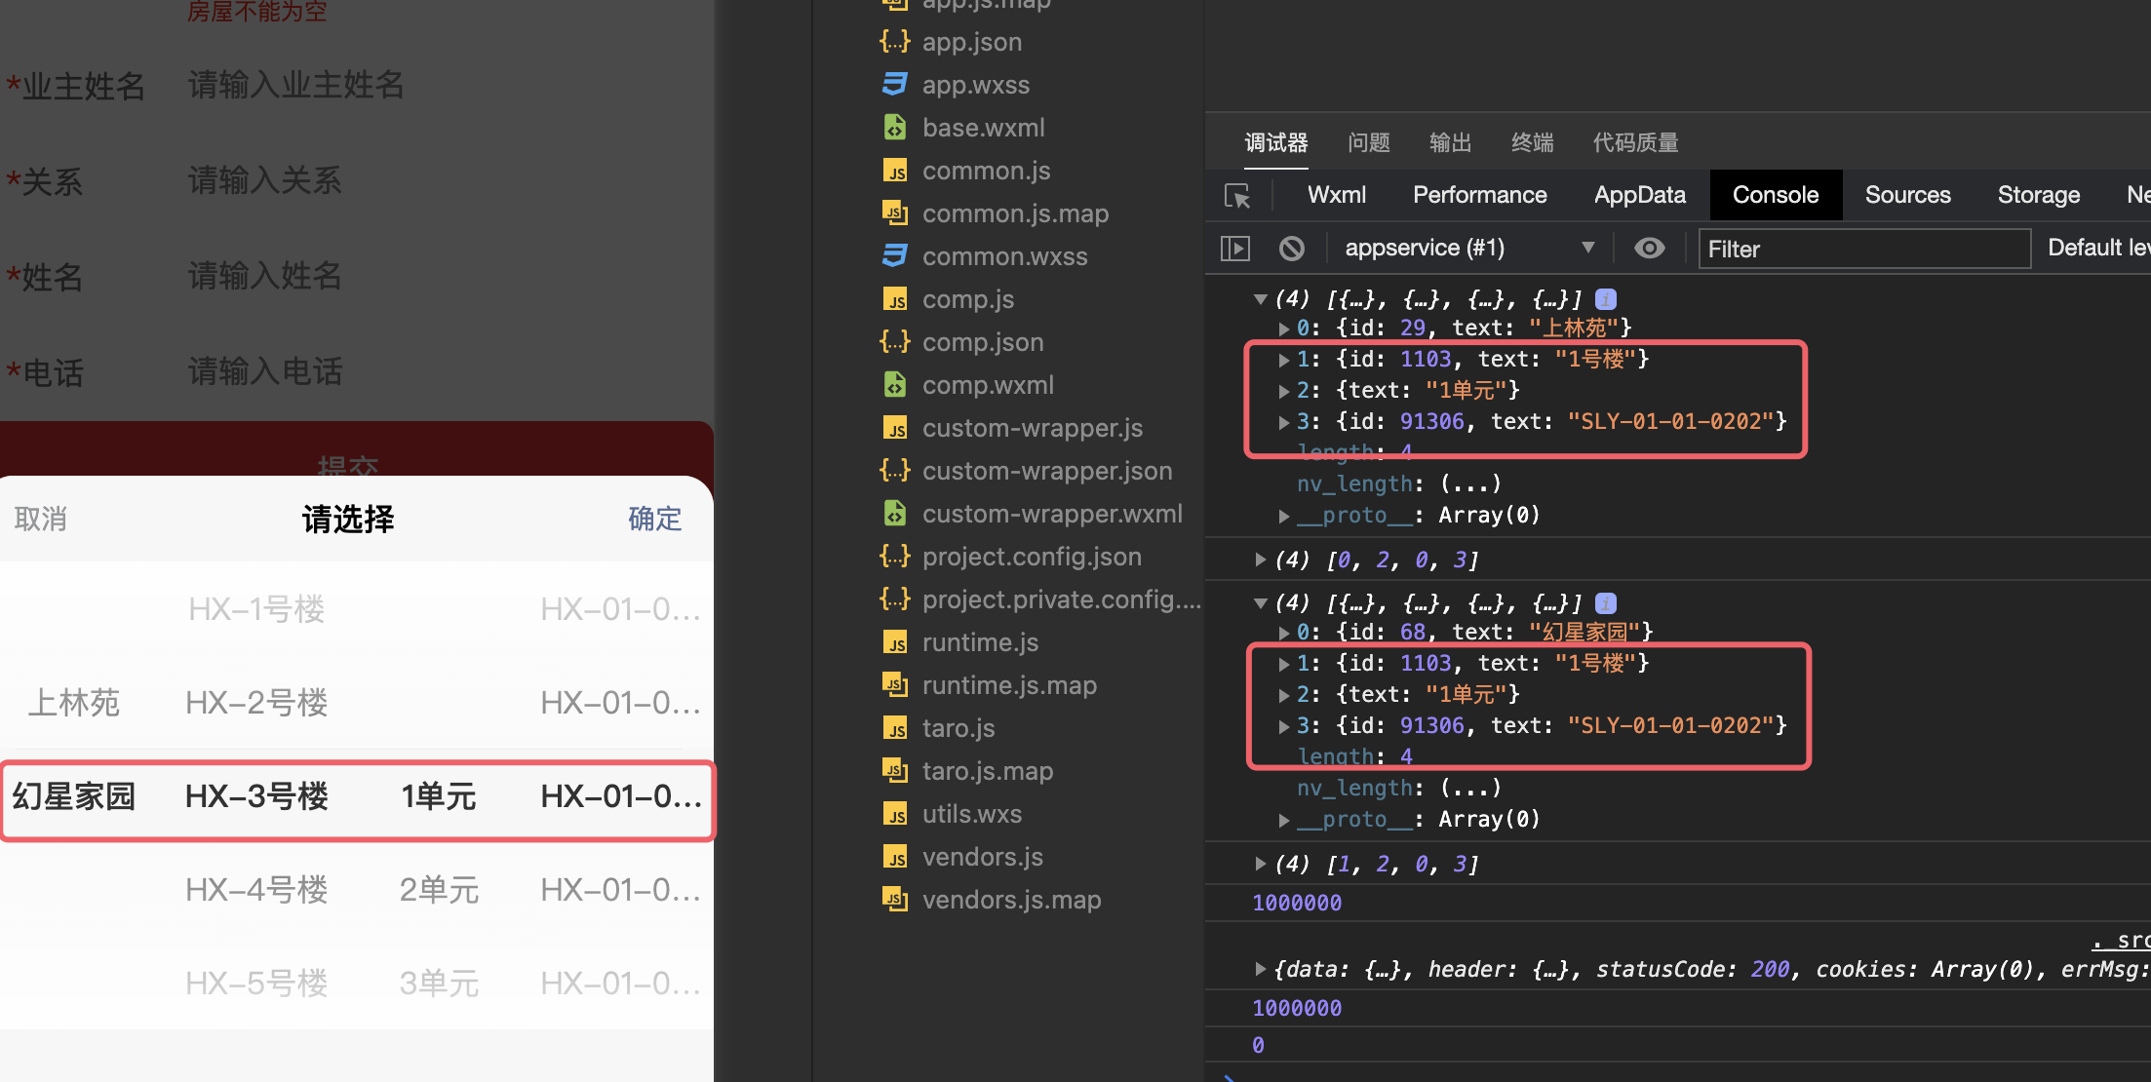2151x1082 pixels.
Task: Open app.json in the file tree
Action: pos(971,41)
